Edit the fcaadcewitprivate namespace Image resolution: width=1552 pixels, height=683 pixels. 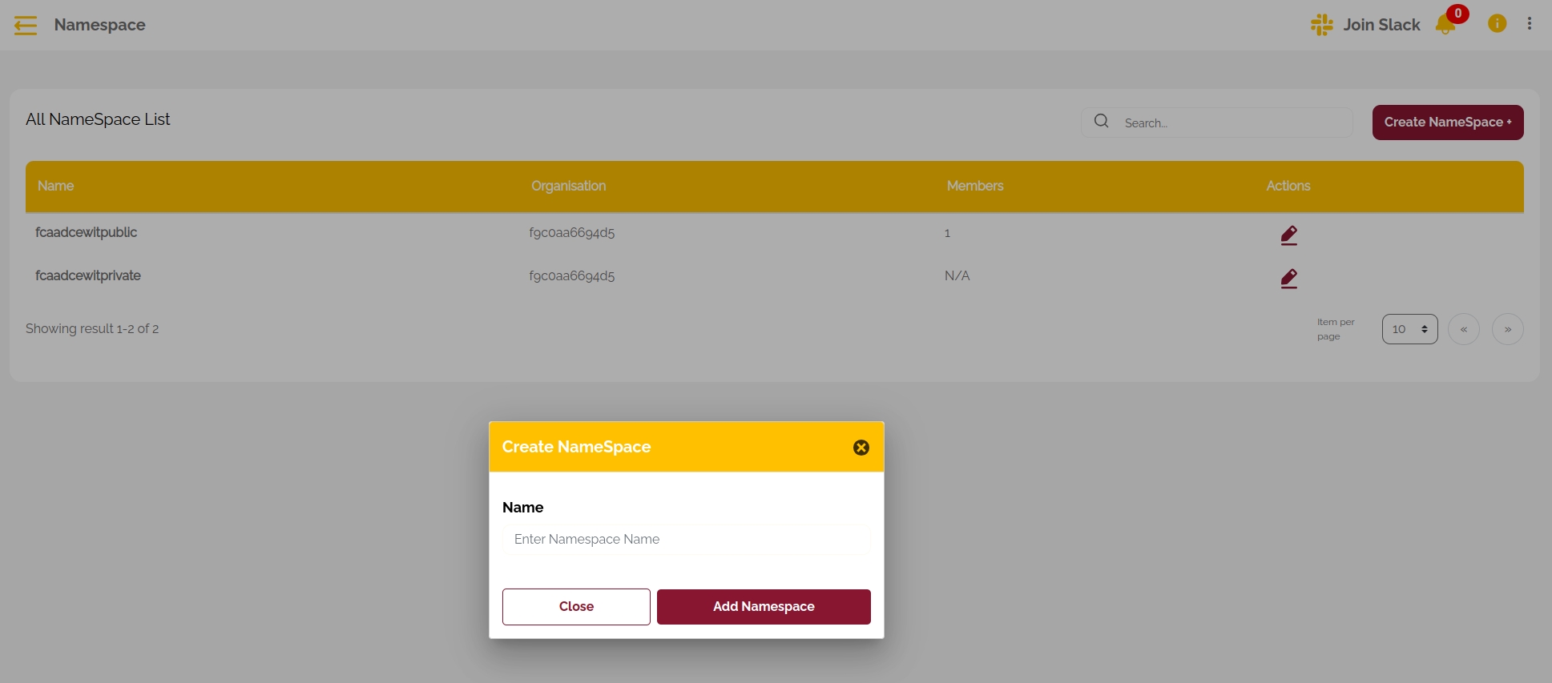pos(1288,278)
